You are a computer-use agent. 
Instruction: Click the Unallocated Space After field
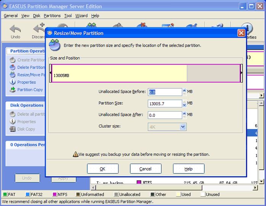[165, 115]
